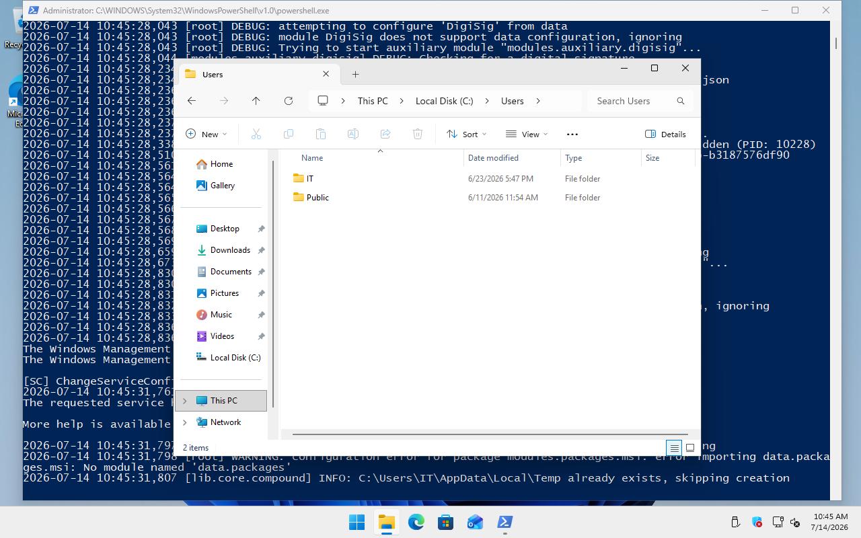
Task: Open File Explorer from the taskbar
Action: point(386,522)
